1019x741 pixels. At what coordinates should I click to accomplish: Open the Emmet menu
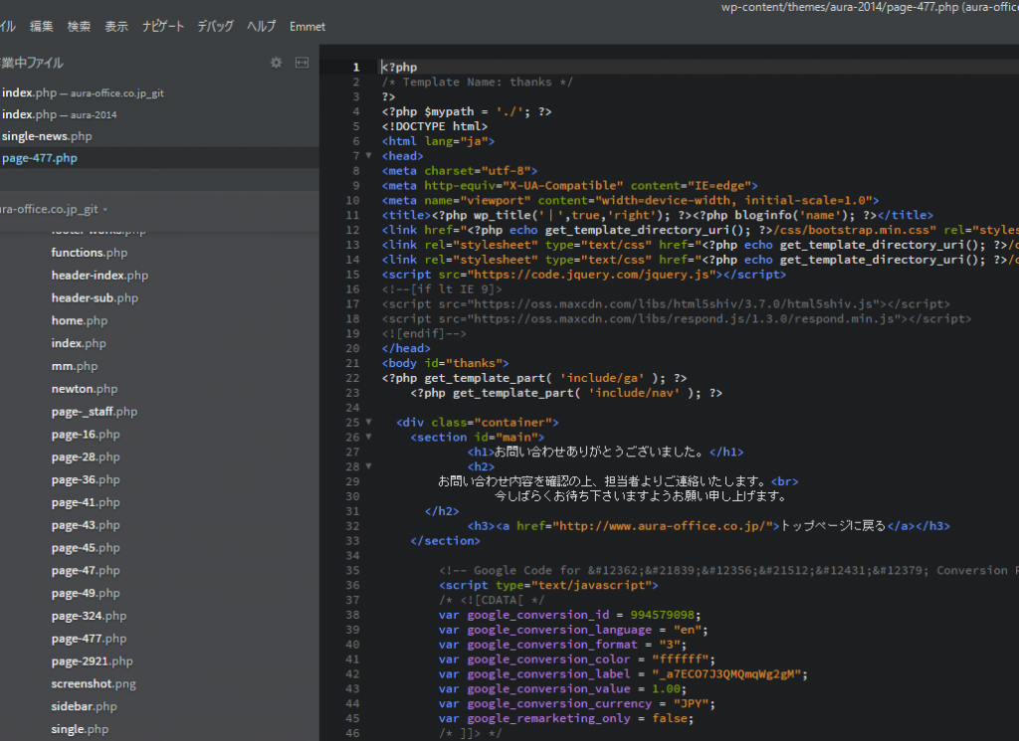tap(307, 27)
